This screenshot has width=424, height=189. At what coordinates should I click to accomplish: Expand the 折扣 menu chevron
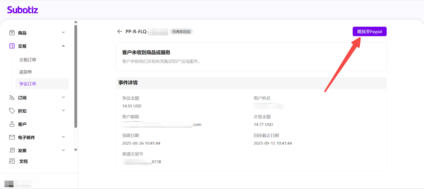point(63,111)
